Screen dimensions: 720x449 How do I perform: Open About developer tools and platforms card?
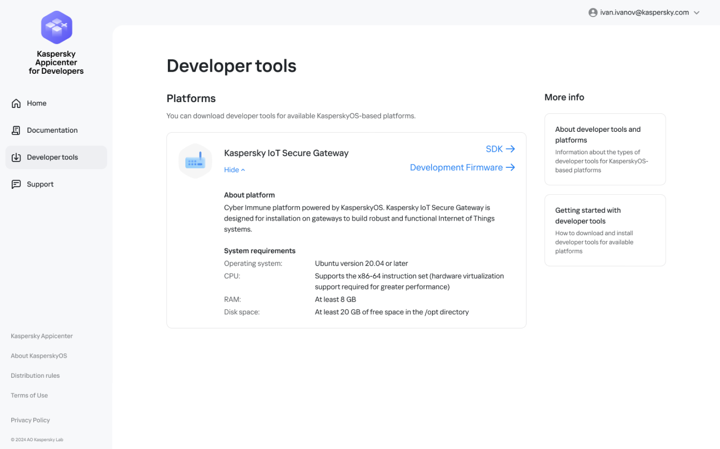(x=605, y=149)
